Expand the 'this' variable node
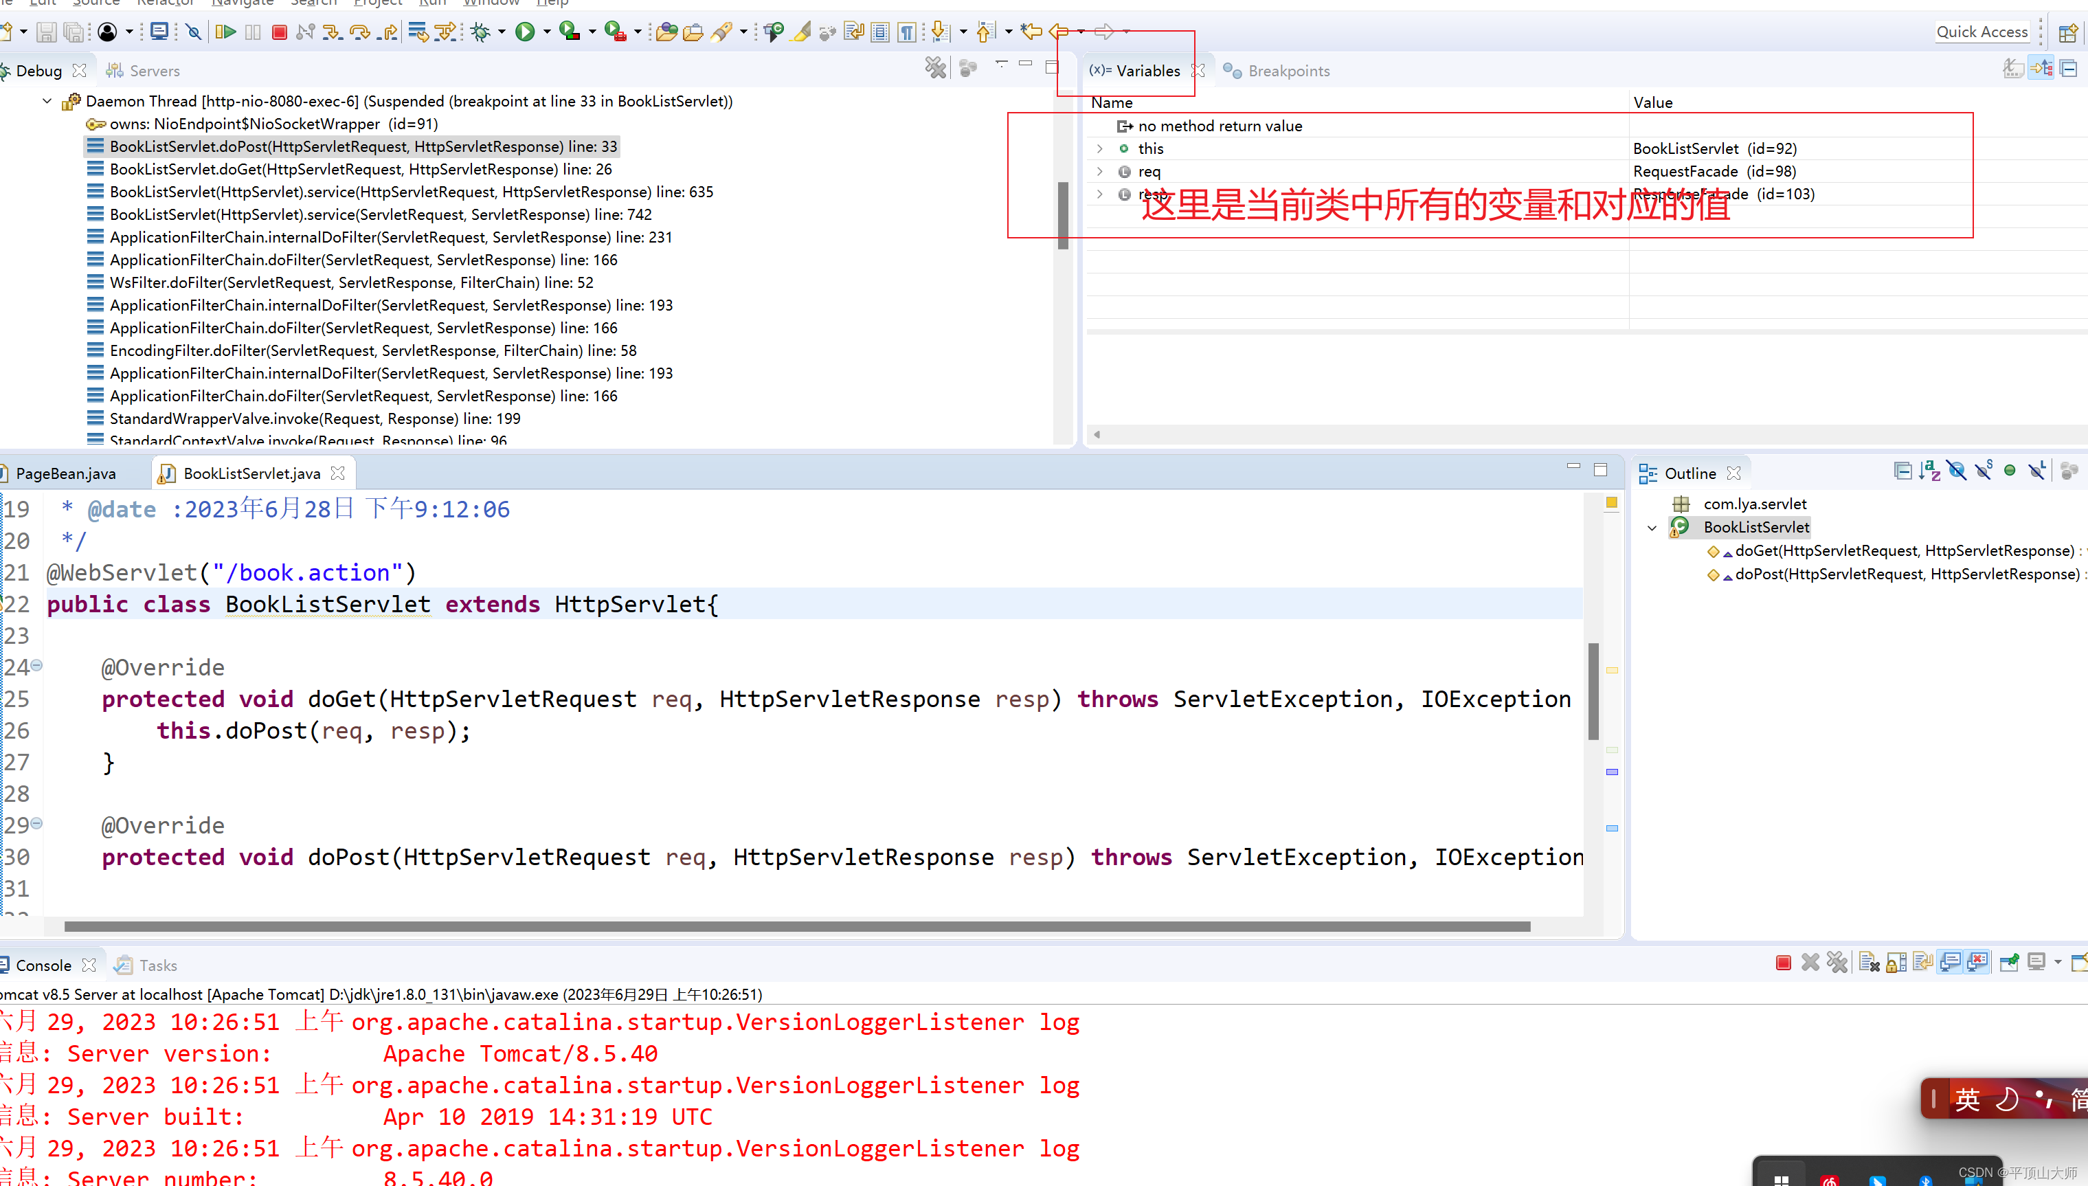Image resolution: width=2088 pixels, height=1186 pixels. (1100, 148)
